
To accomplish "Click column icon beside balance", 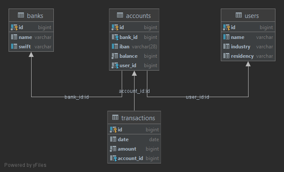I will [114, 56].
